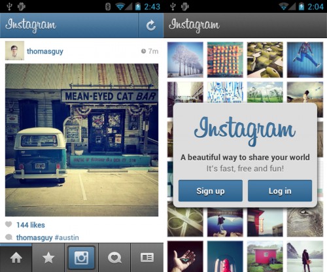Tap the #austin hashtag
327x272 pixels.
[x=67, y=237]
